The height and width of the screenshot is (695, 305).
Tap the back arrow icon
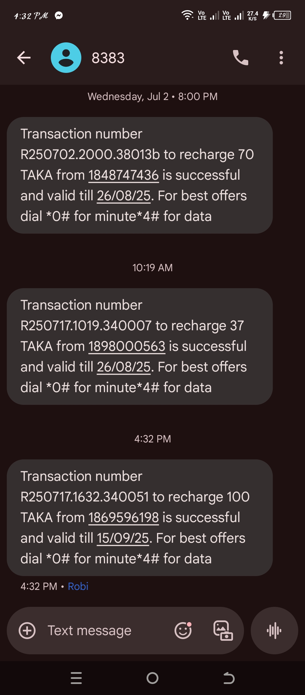pyautogui.click(x=24, y=58)
